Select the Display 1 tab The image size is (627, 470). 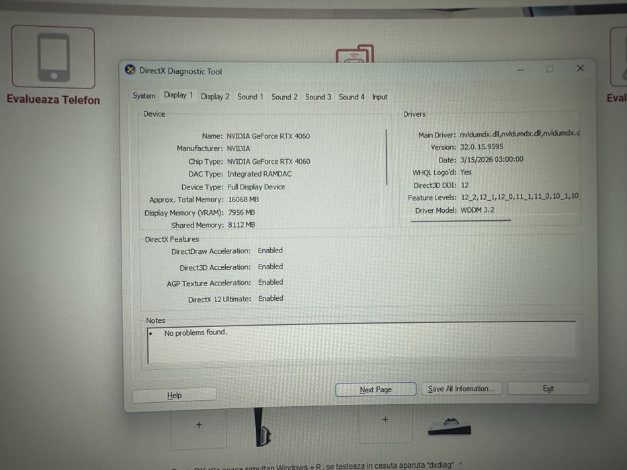click(x=178, y=95)
